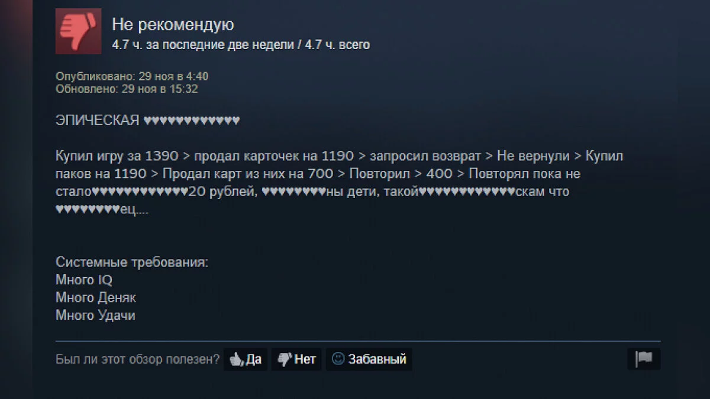Screen dimensions: 710x399
Task: Vote the review helpful with Да
Action: pyautogui.click(x=246, y=359)
